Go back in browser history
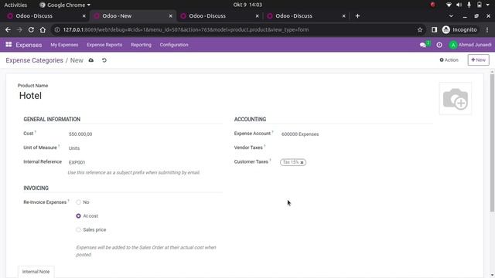This screenshot has height=278, width=495. coord(8,29)
